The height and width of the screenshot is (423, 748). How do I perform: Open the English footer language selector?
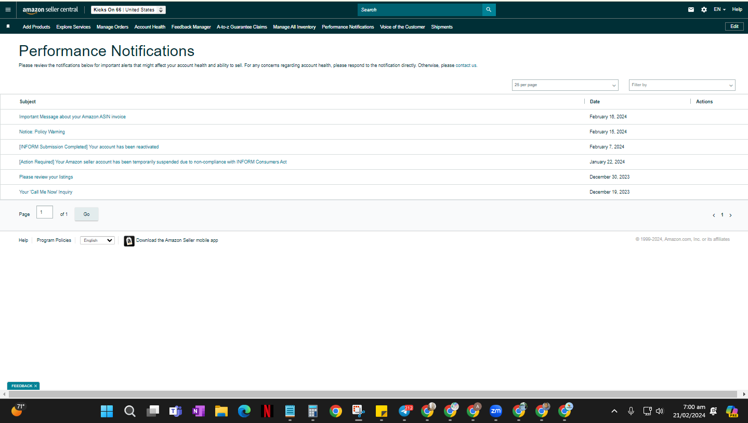(97, 240)
